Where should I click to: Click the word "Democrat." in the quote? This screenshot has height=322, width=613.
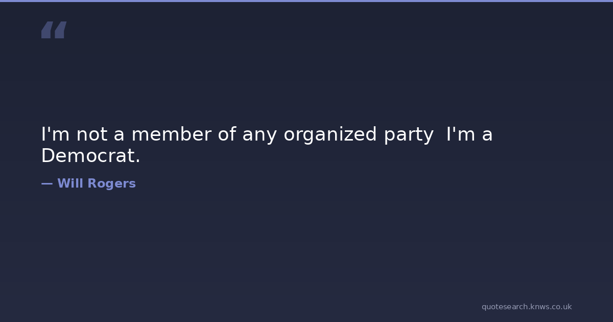pos(90,156)
